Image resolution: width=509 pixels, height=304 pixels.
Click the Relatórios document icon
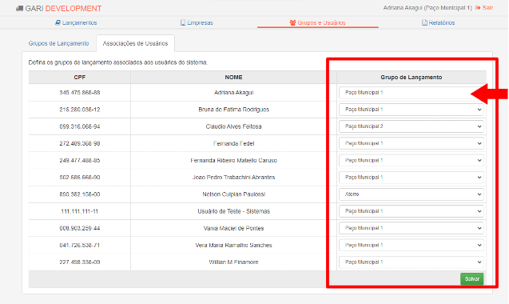[x=424, y=22]
